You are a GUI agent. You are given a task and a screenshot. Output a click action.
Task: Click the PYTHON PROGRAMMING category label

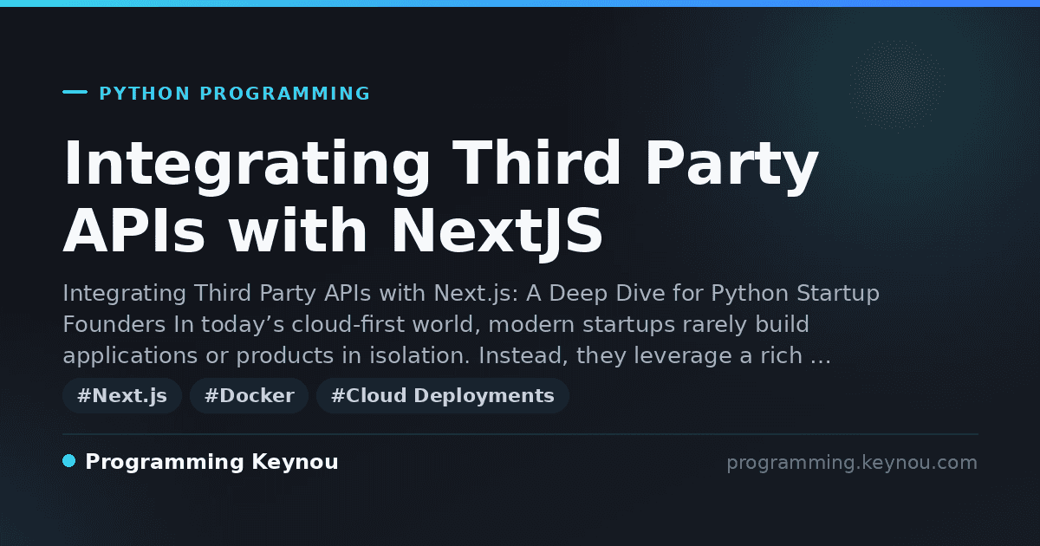point(234,94)
